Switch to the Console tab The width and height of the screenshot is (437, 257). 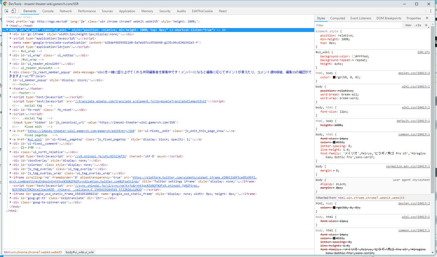pyautogui.click(x=48, y=11)
